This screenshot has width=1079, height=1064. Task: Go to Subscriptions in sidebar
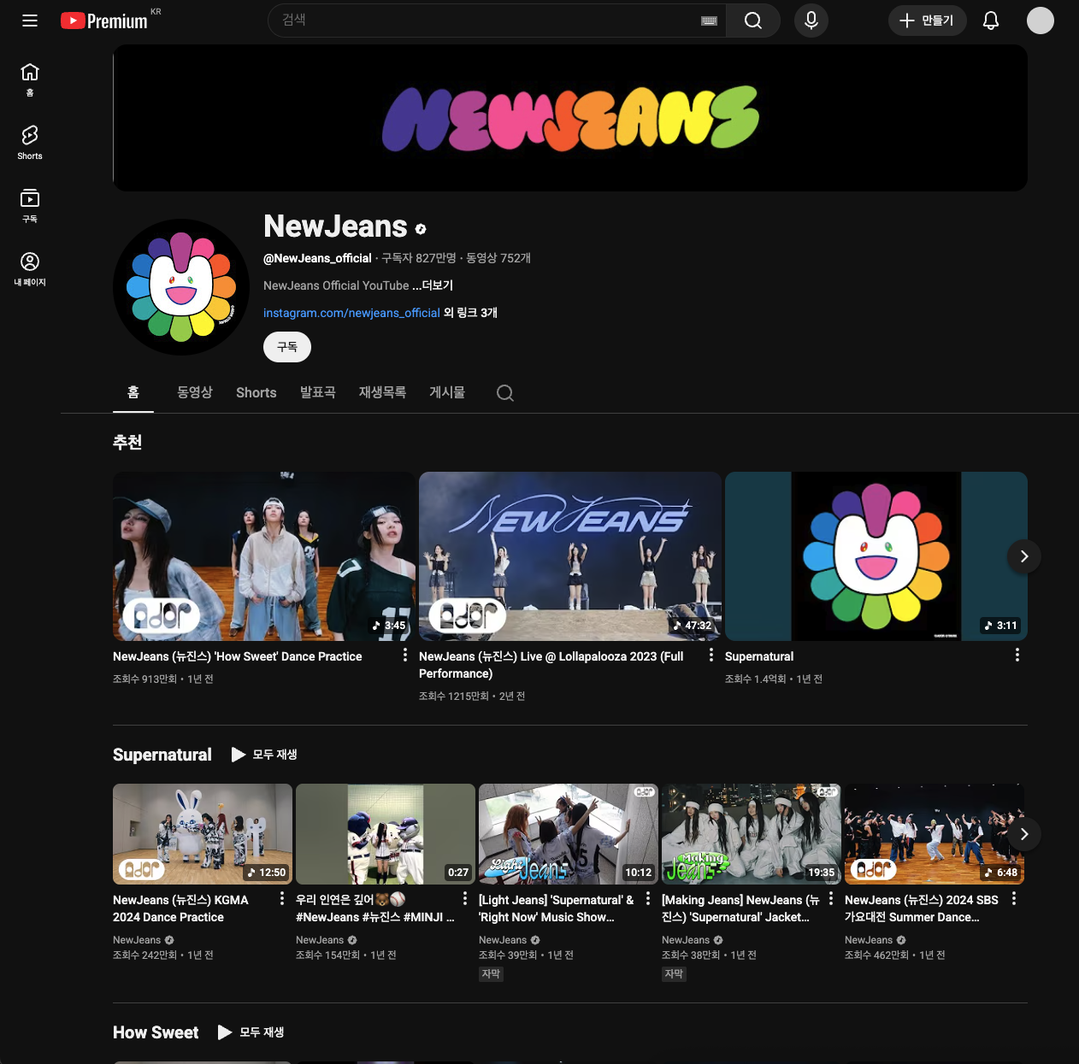pyautogui.click(x=30, y=205)
